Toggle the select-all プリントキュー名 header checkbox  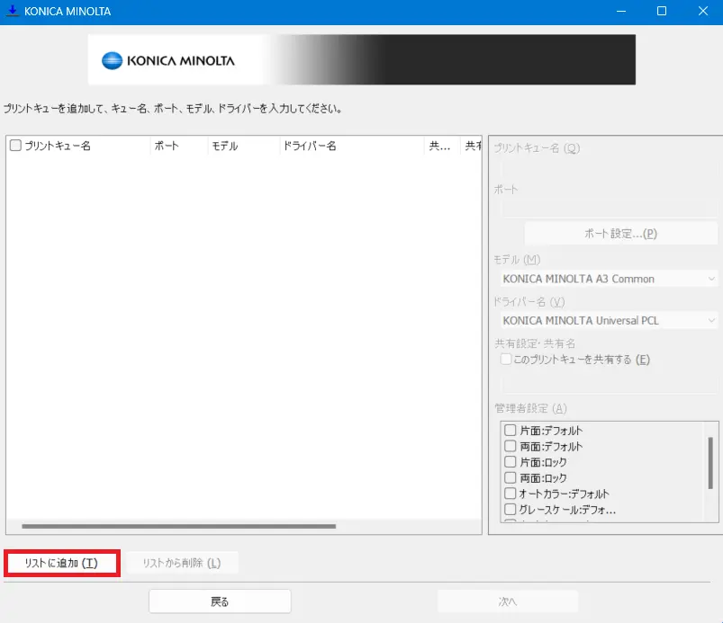pos(15,146)
